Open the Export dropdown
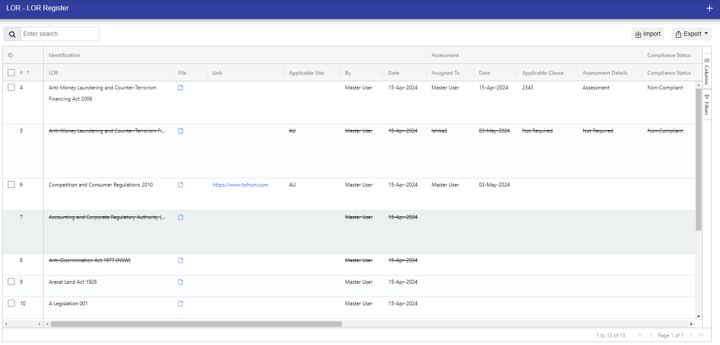Viewport: 720px width, 345px height. 691,34
